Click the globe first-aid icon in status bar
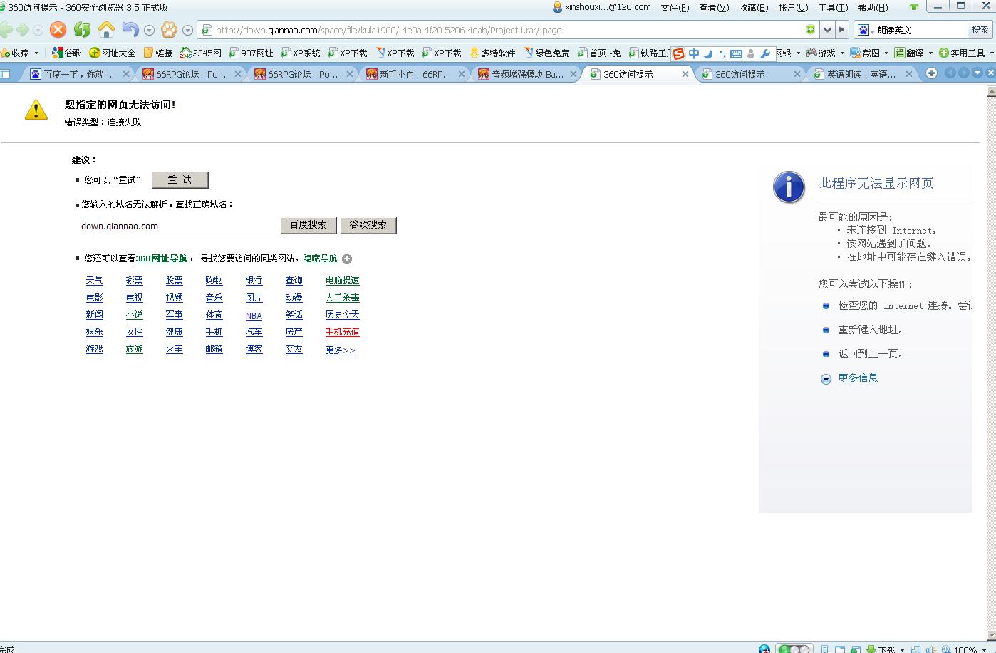996x653 pixels. tap(764, 649)
